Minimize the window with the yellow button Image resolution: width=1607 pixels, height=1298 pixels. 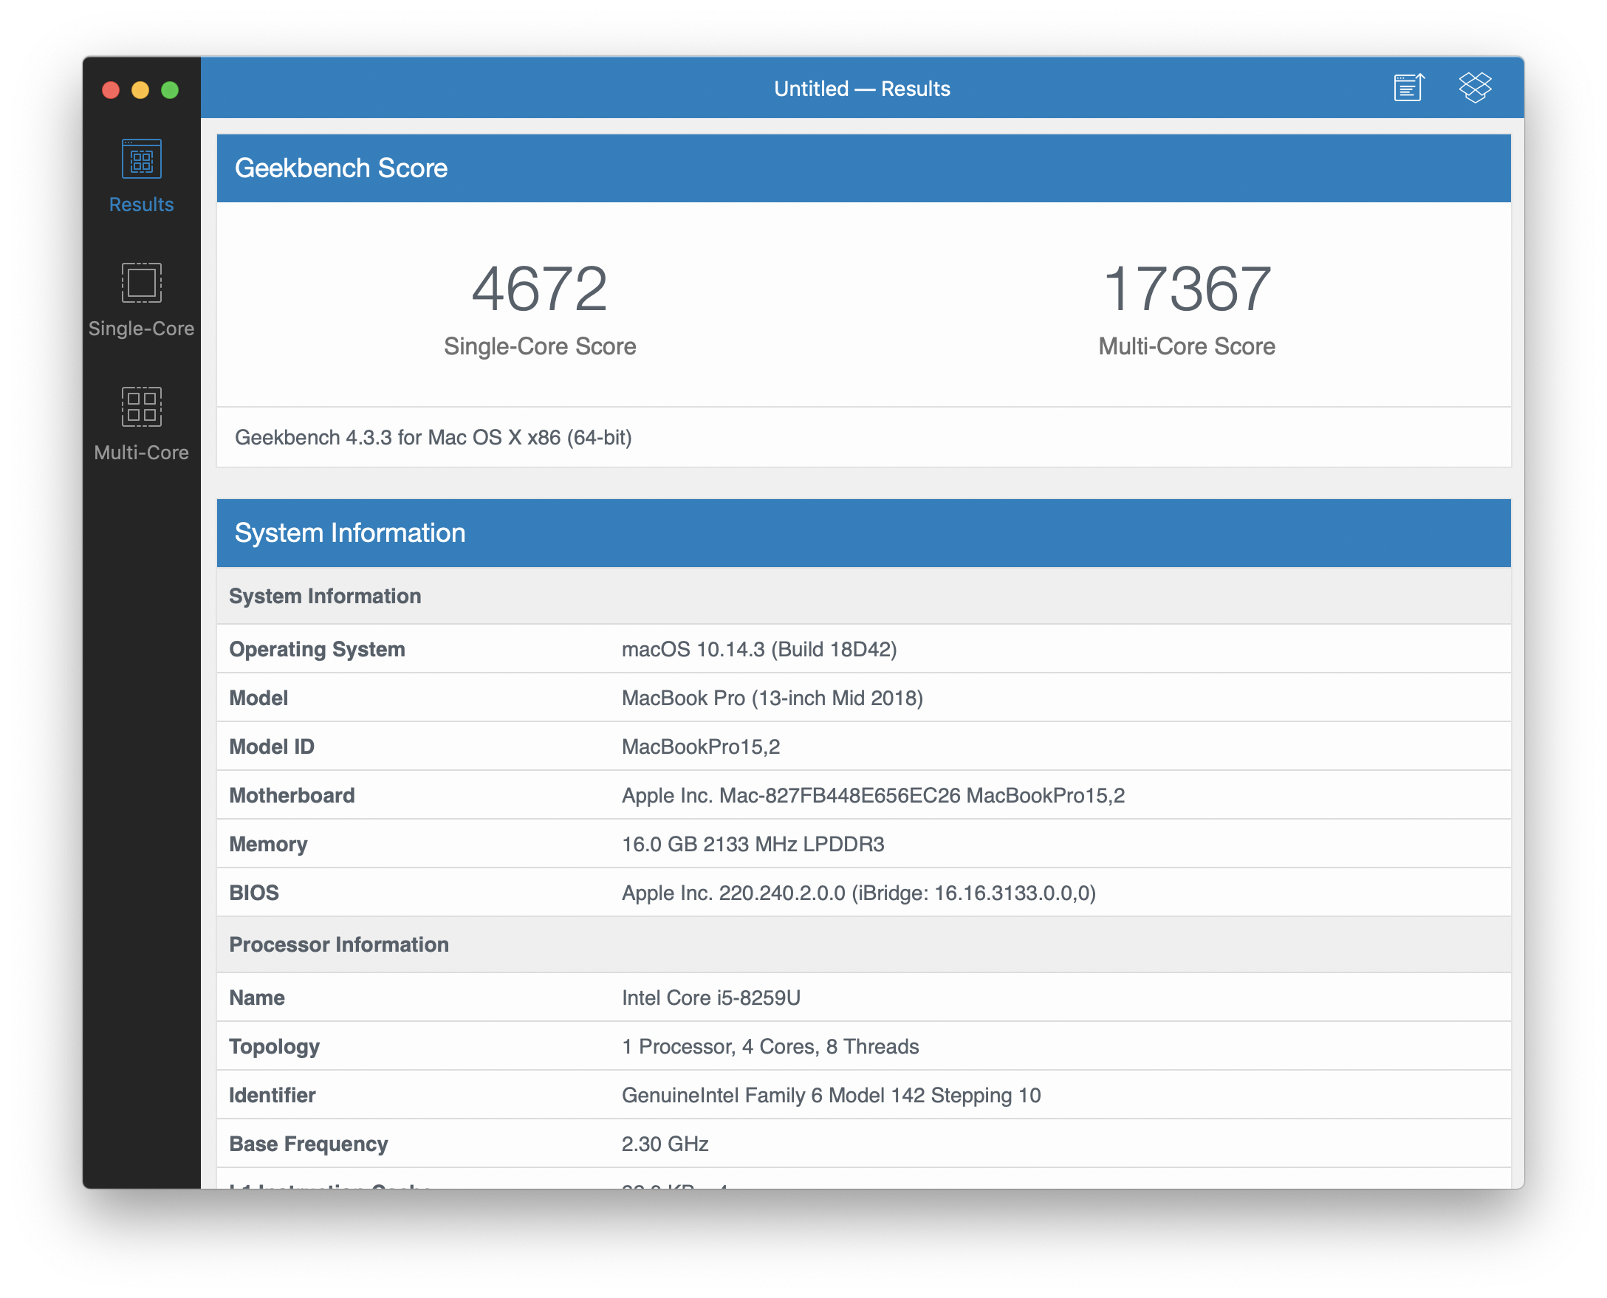coord(140,90)
